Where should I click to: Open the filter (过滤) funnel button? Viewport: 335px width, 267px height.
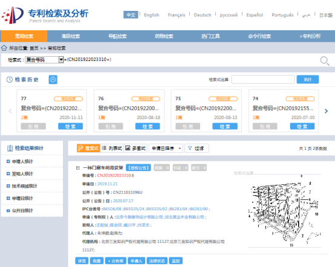(197, 148)
